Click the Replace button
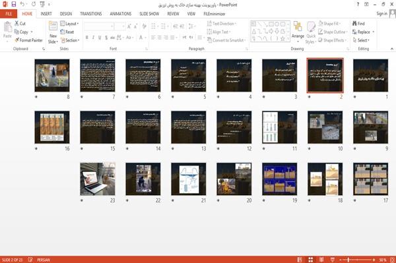 (363, 32)
